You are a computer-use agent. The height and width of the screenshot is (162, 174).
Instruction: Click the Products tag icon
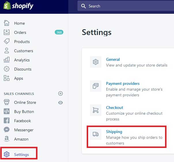[6, 42]
